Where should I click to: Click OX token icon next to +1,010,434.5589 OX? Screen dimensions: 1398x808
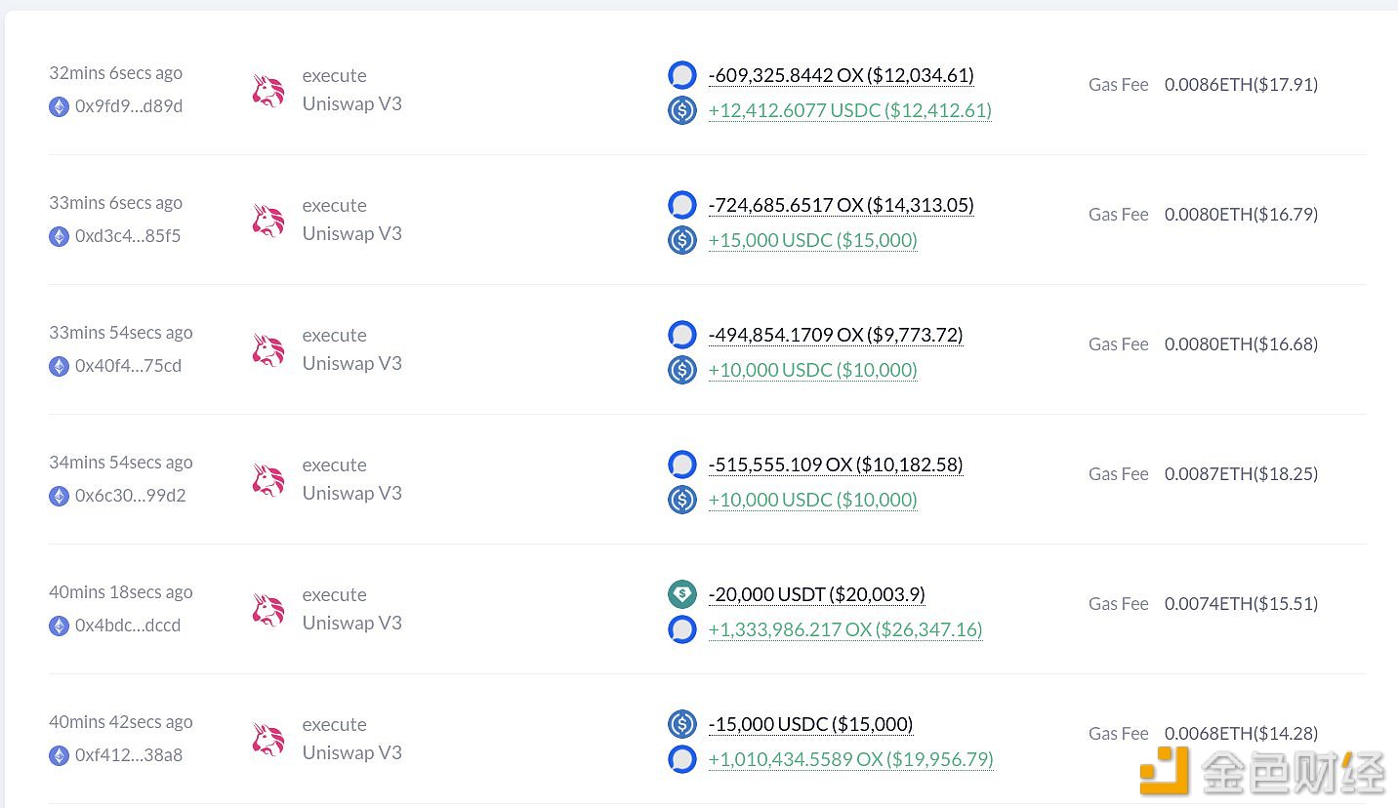[x=682, y=759]
